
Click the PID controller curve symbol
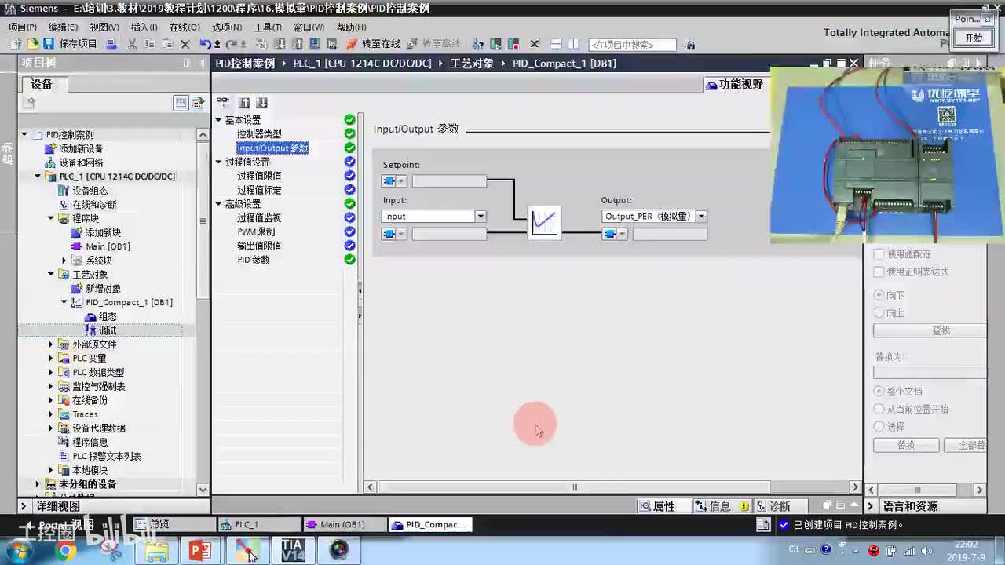[544, 223]
